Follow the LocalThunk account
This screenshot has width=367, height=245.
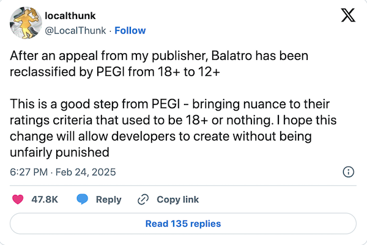pos(130,31)
